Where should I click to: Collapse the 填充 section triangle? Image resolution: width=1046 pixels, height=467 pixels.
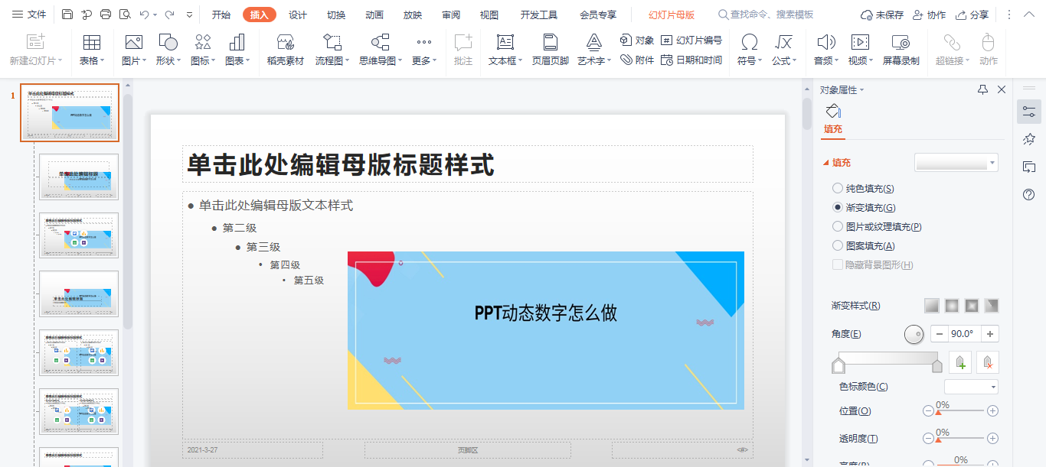826,163
